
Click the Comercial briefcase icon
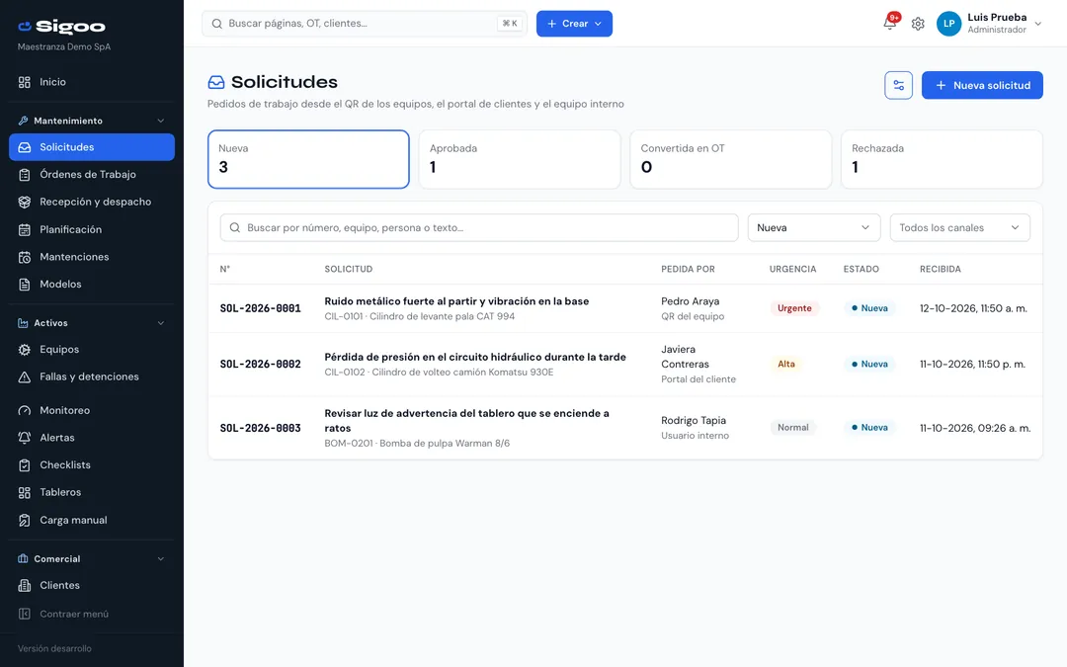point(23,558)
